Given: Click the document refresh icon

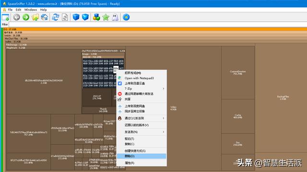Looking at the screenshot, I should click(65, 17).
